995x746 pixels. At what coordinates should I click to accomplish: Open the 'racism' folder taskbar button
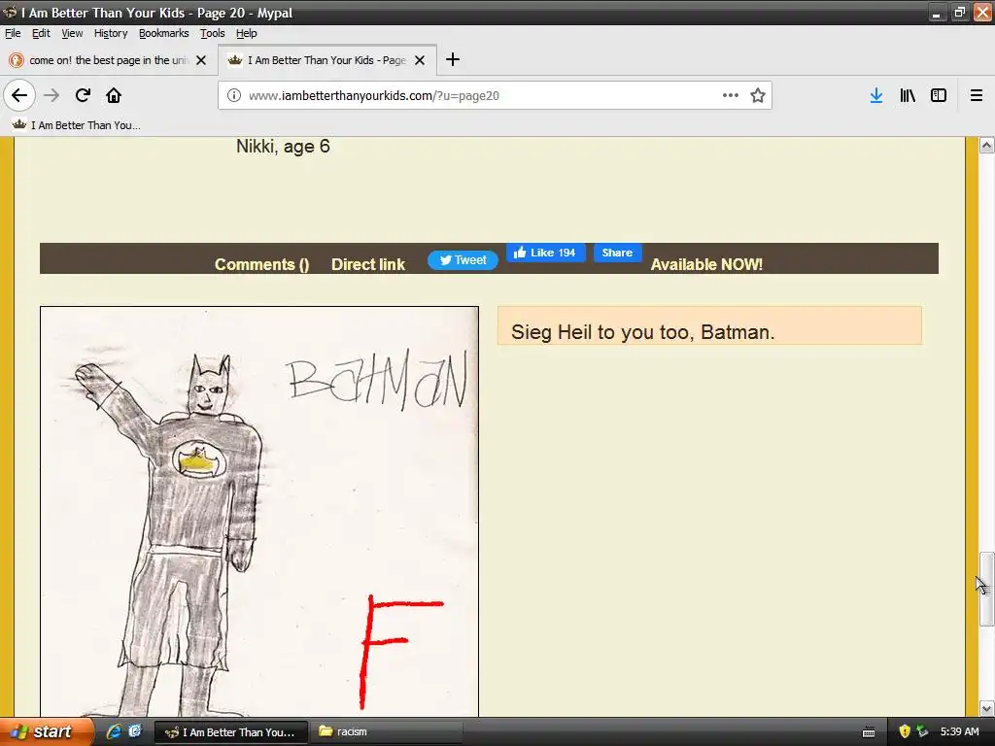pyautogui.click(x=387, y=732)
